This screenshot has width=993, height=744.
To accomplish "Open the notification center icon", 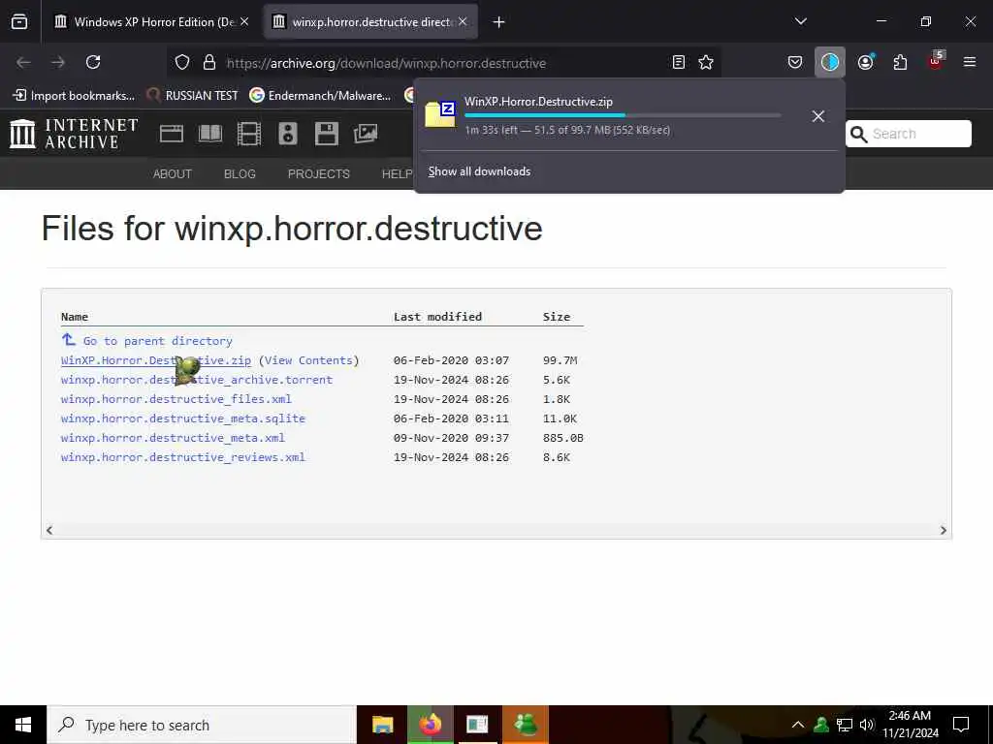I will [x=961, y=725].
